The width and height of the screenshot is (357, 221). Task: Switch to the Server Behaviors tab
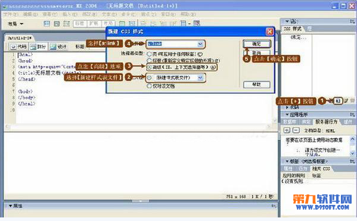point(326,122)
